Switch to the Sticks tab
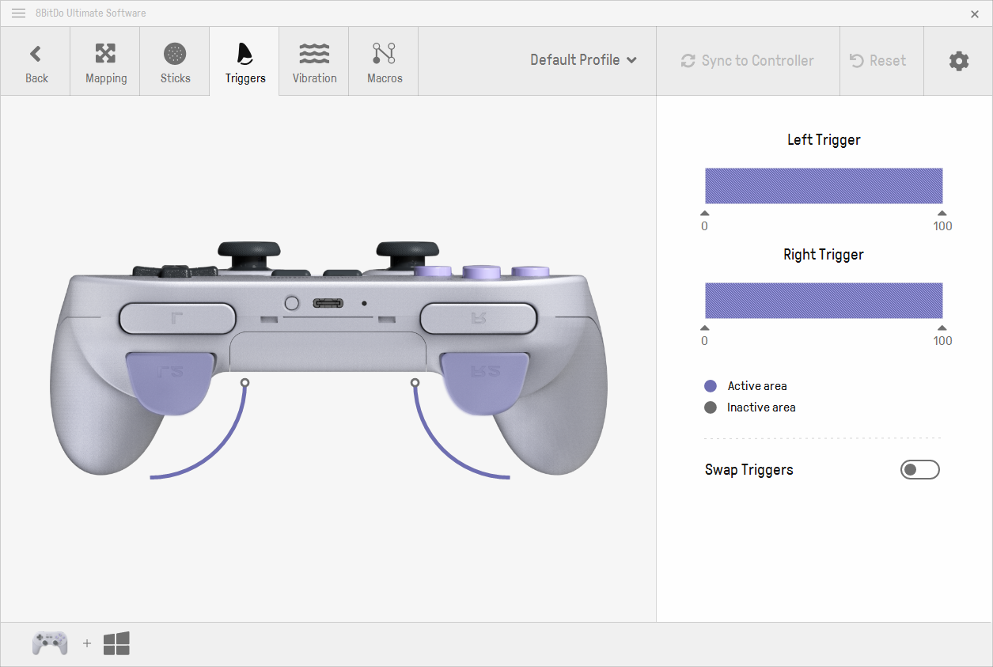 tap(175, 62)
